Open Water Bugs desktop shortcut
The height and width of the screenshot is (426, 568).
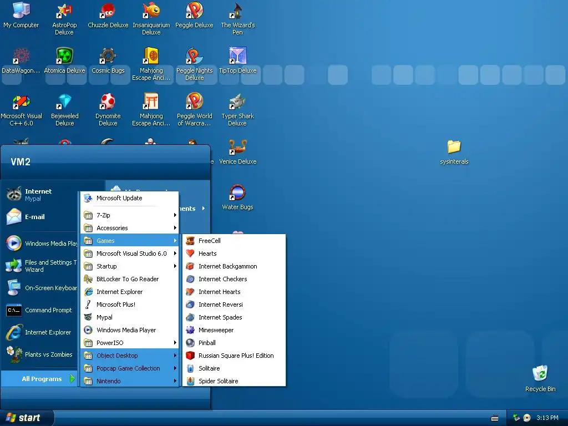click(x=237, y=197)
